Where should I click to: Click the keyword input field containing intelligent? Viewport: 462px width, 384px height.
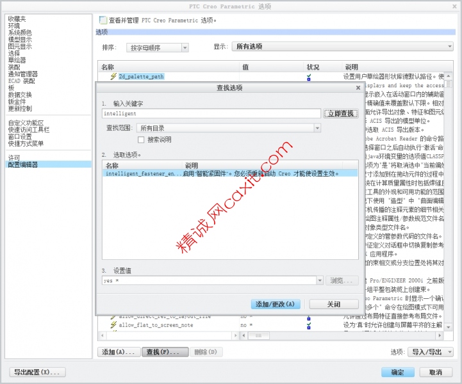(x=211, y=113)
